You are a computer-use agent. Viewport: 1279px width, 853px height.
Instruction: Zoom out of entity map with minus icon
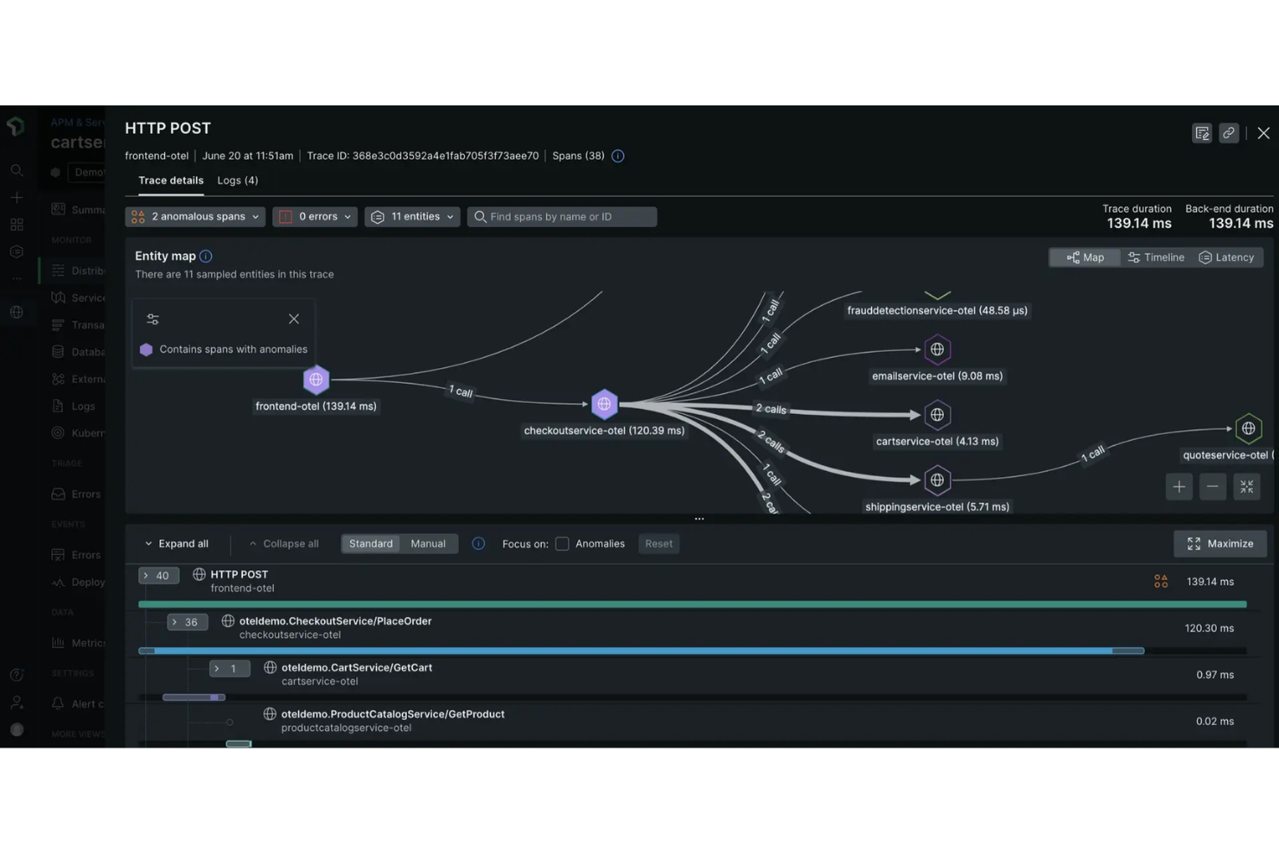coord(1212,487)
